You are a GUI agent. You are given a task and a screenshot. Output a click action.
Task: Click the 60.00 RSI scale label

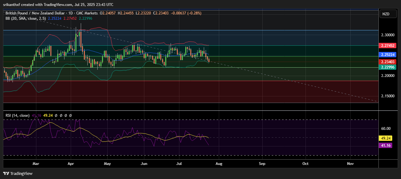386,129
